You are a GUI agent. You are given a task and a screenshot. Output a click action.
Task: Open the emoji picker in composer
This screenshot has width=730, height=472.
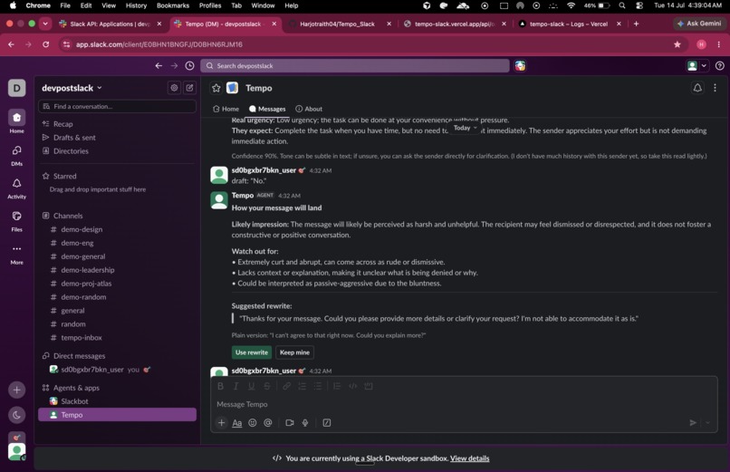tap(253, 423)
